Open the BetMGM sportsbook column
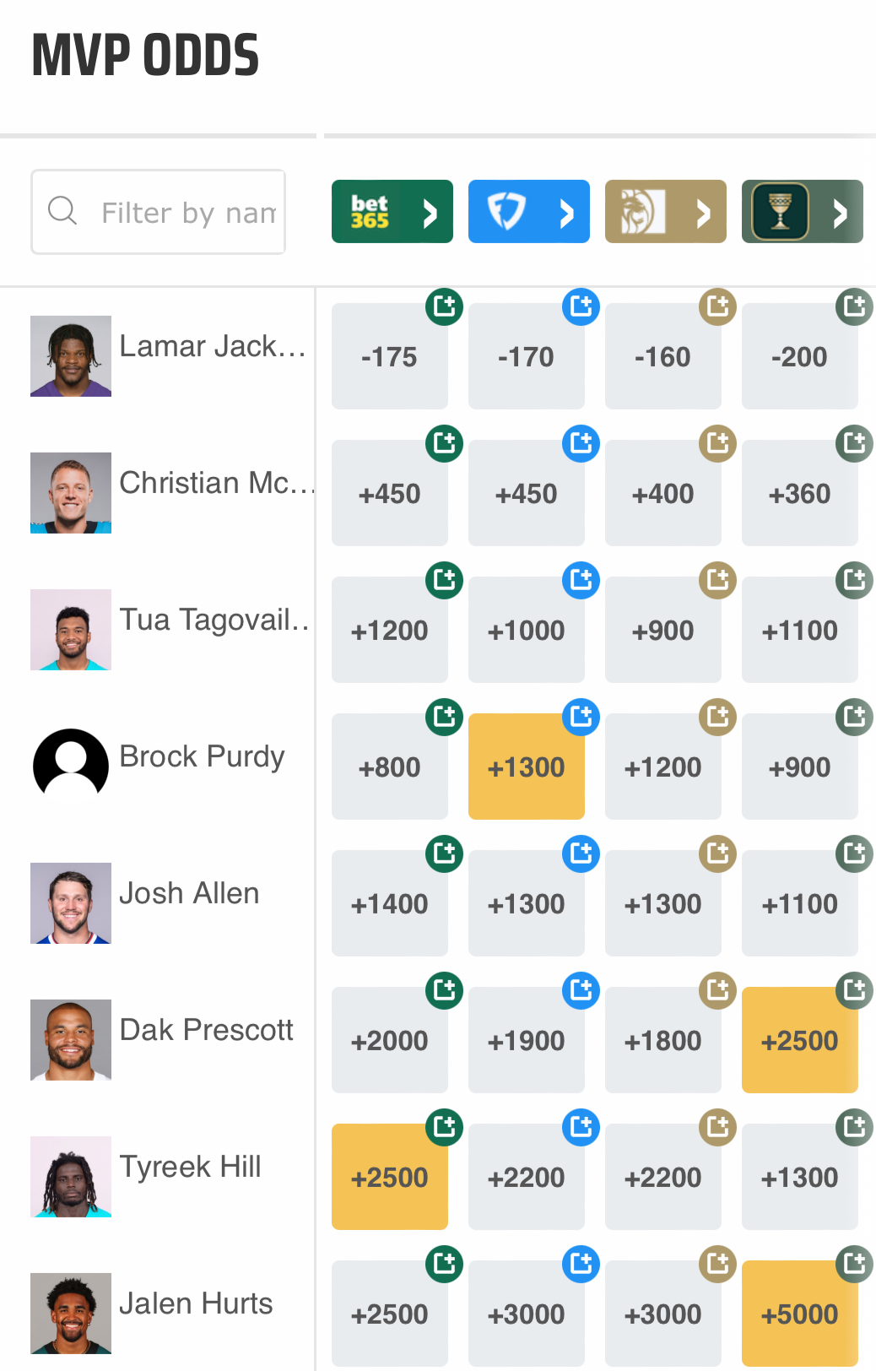 [665, 212]
